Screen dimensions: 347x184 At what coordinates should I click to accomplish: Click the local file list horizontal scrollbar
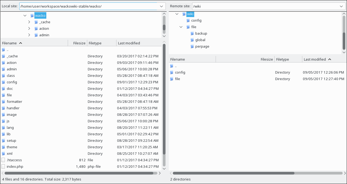pyautogui.click(x=79, y=173)
